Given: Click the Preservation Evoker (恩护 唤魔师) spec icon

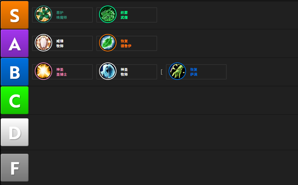Looking at the screenshot, I should click(x=43, y=14).
